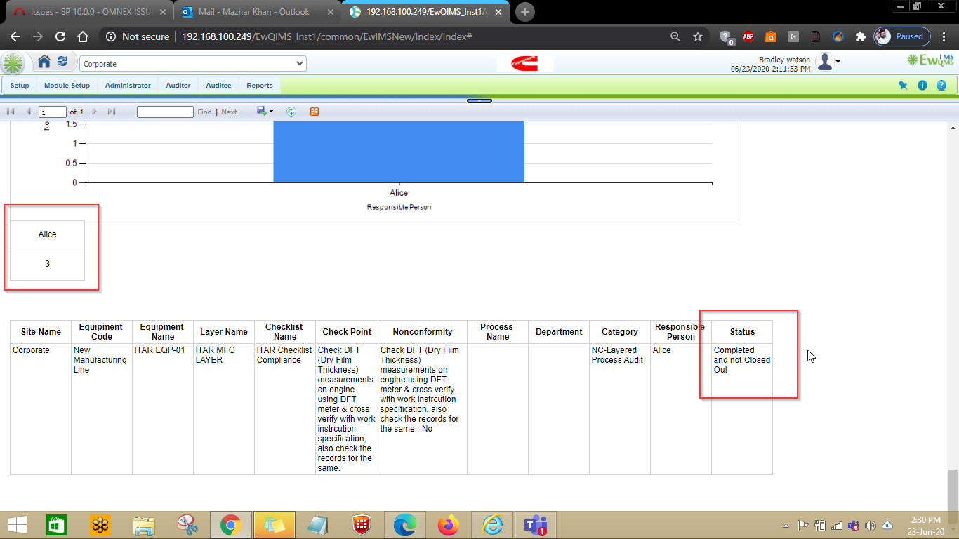Click the Responsible Person column header
Image resolution: width=959 pixels, height=539 pixels.
click(x=680, y=332)
